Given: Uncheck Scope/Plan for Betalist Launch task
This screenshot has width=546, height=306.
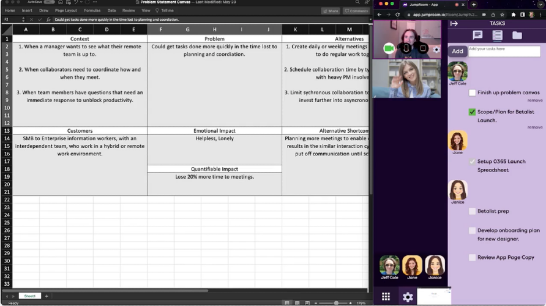Looking at the screenshot, I should click(x=472, y=112).
